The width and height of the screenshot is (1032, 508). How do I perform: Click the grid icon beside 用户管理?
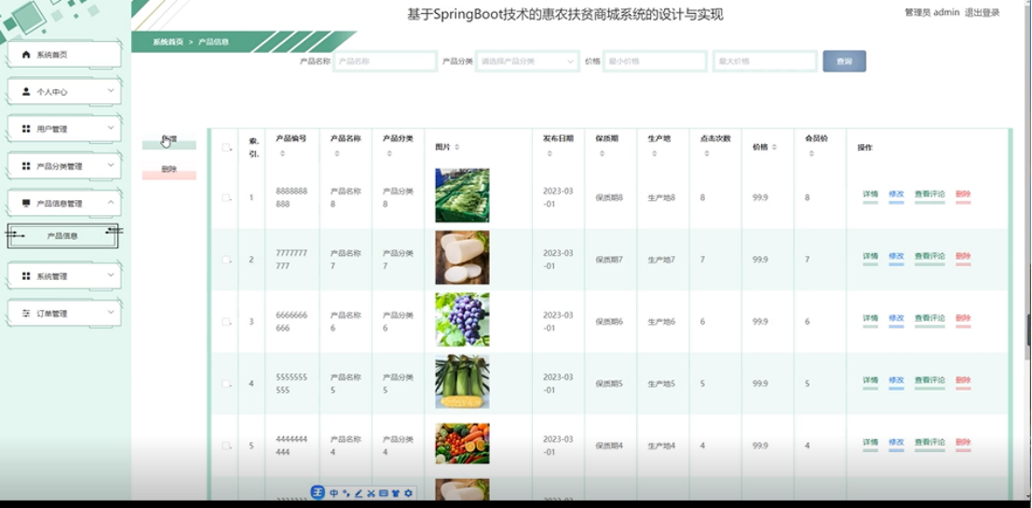pos(26,128)
